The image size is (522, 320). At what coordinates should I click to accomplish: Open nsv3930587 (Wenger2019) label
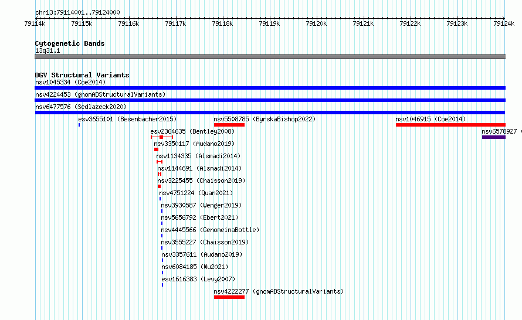tap(201, 205)
